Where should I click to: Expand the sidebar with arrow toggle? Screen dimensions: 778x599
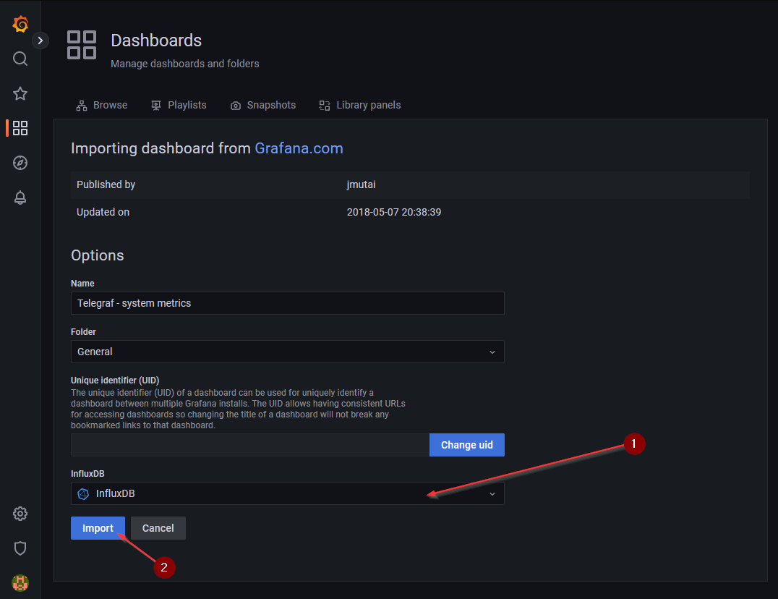pos(40,41)
